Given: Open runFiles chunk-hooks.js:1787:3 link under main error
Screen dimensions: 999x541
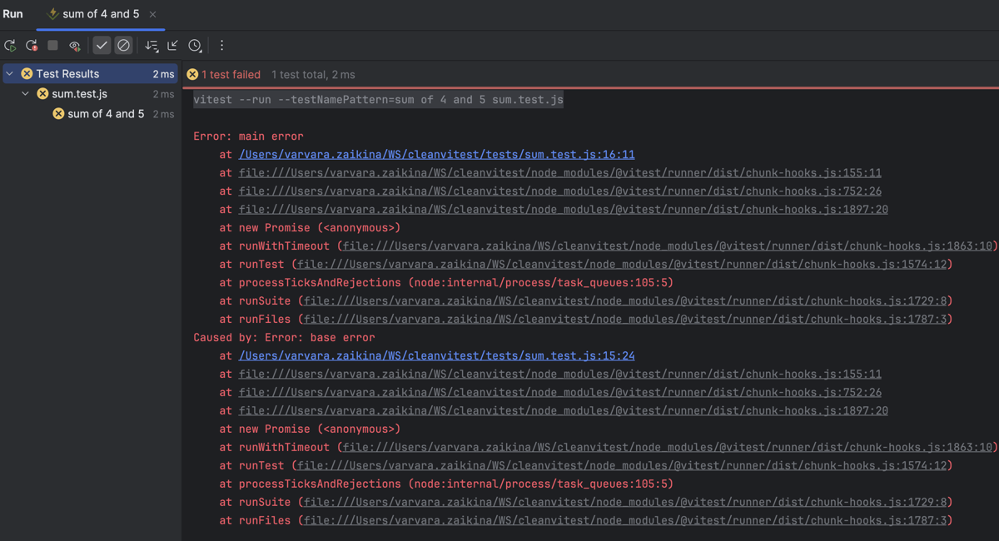Looking at the screenshot, I should pyautogui.click(x=625, y=320).
